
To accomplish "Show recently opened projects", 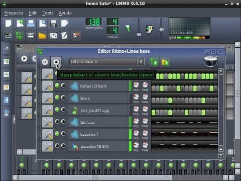I will click(42, 23).
